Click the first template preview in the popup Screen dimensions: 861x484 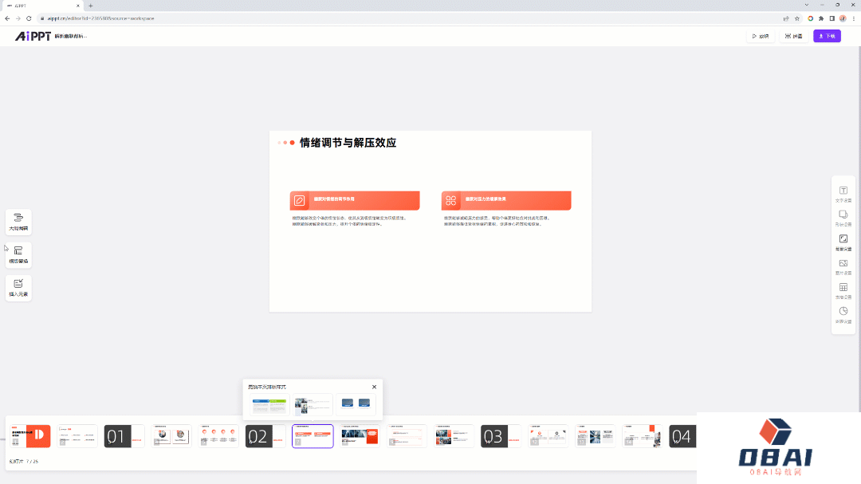click(x=269, y=404)
